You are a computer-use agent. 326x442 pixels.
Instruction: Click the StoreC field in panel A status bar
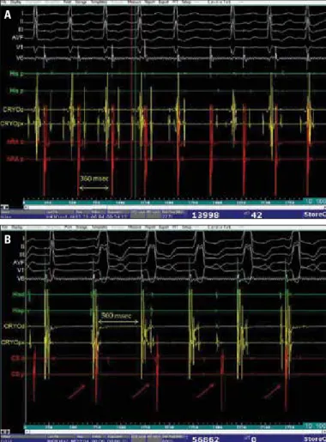point(315,215)
